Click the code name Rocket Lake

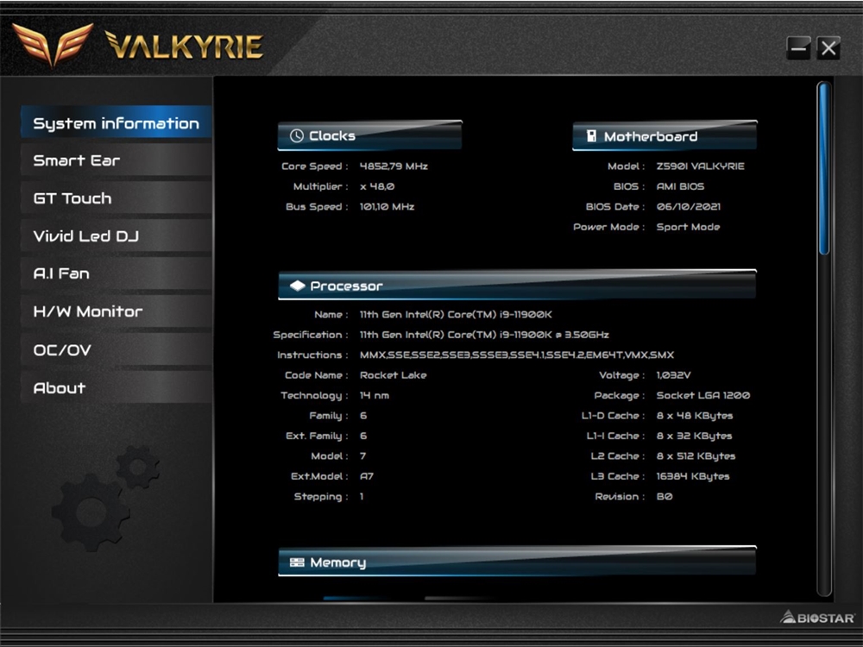click(x=393, y=375)
